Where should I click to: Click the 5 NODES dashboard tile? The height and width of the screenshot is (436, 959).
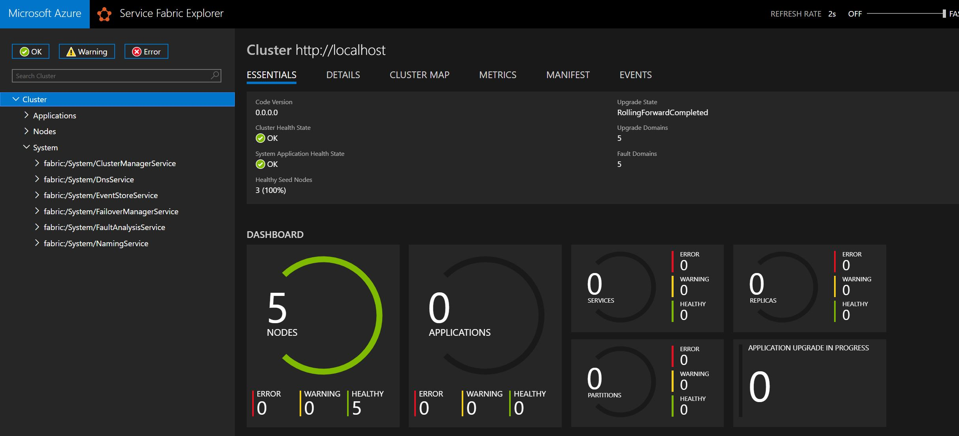(323, 336)
